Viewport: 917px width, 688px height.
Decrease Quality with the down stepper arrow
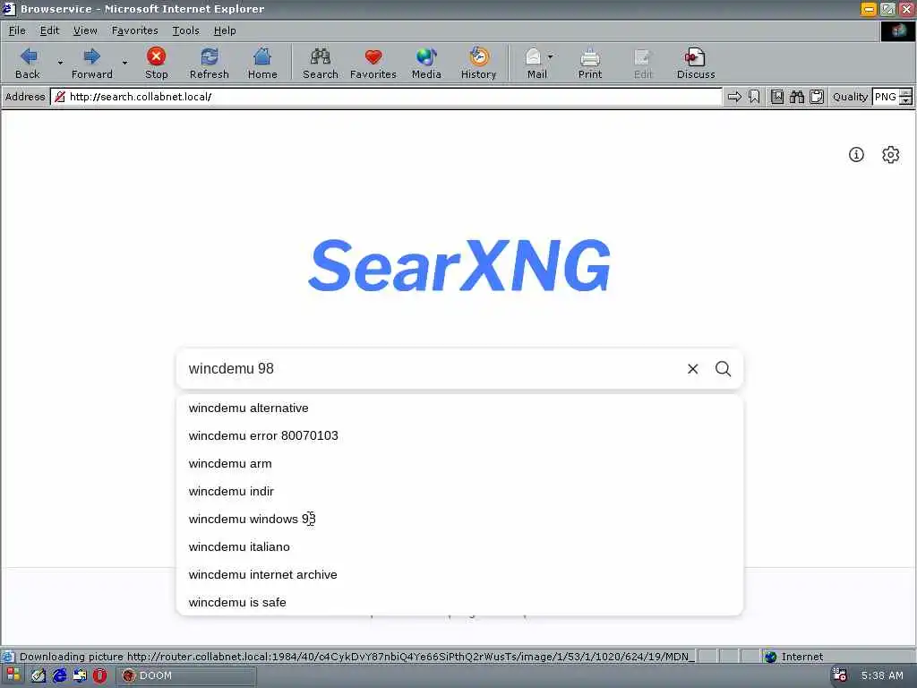tap(906, 101)
